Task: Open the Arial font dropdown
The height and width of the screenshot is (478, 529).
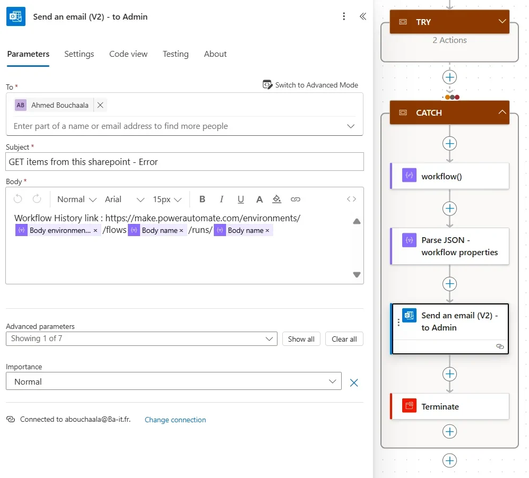Action: [124, 199]
